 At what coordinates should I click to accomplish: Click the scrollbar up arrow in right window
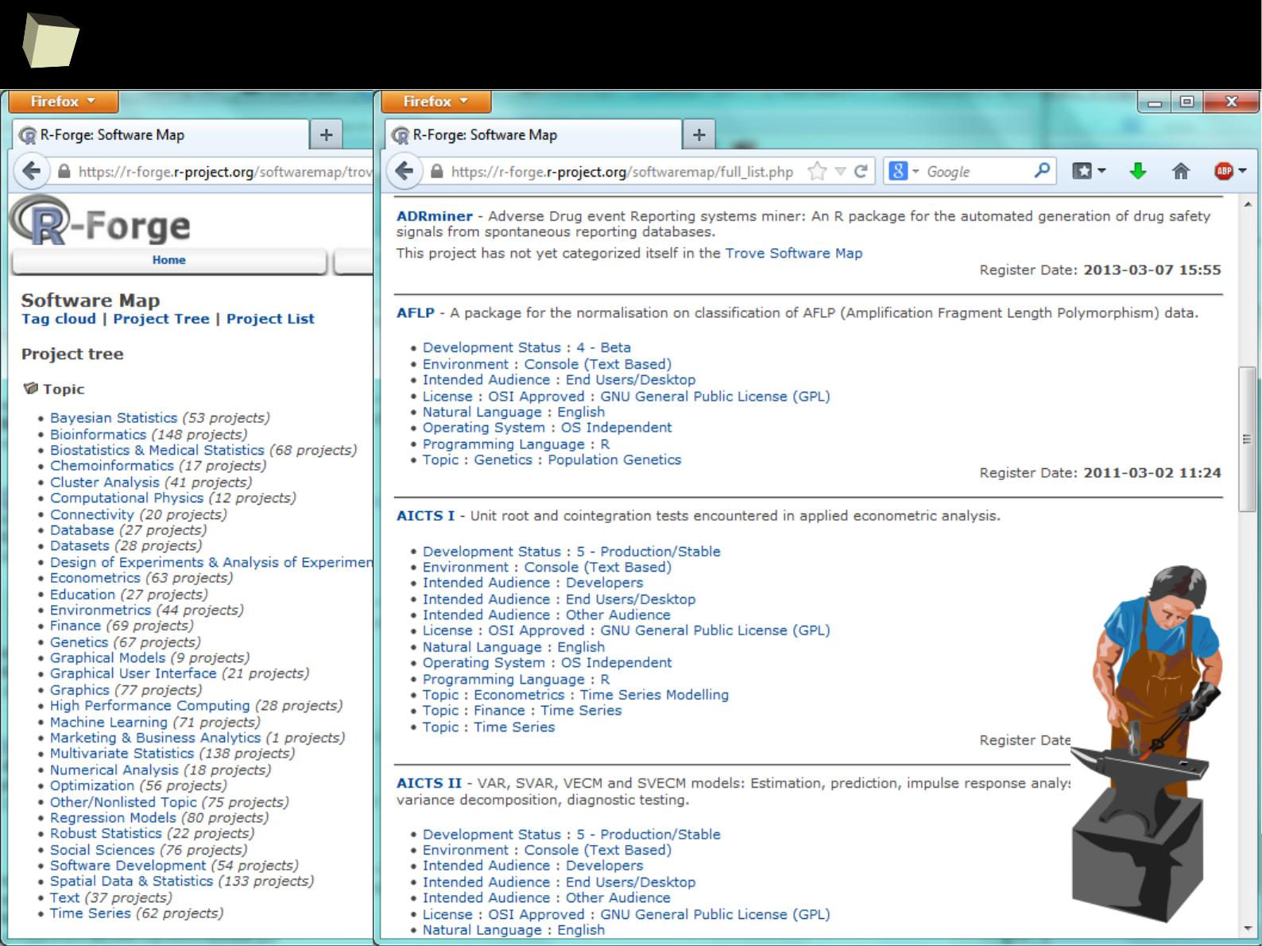coord(1248,204)
